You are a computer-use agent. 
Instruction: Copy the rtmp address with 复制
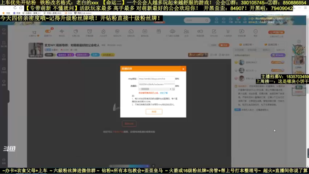point(177,79)
